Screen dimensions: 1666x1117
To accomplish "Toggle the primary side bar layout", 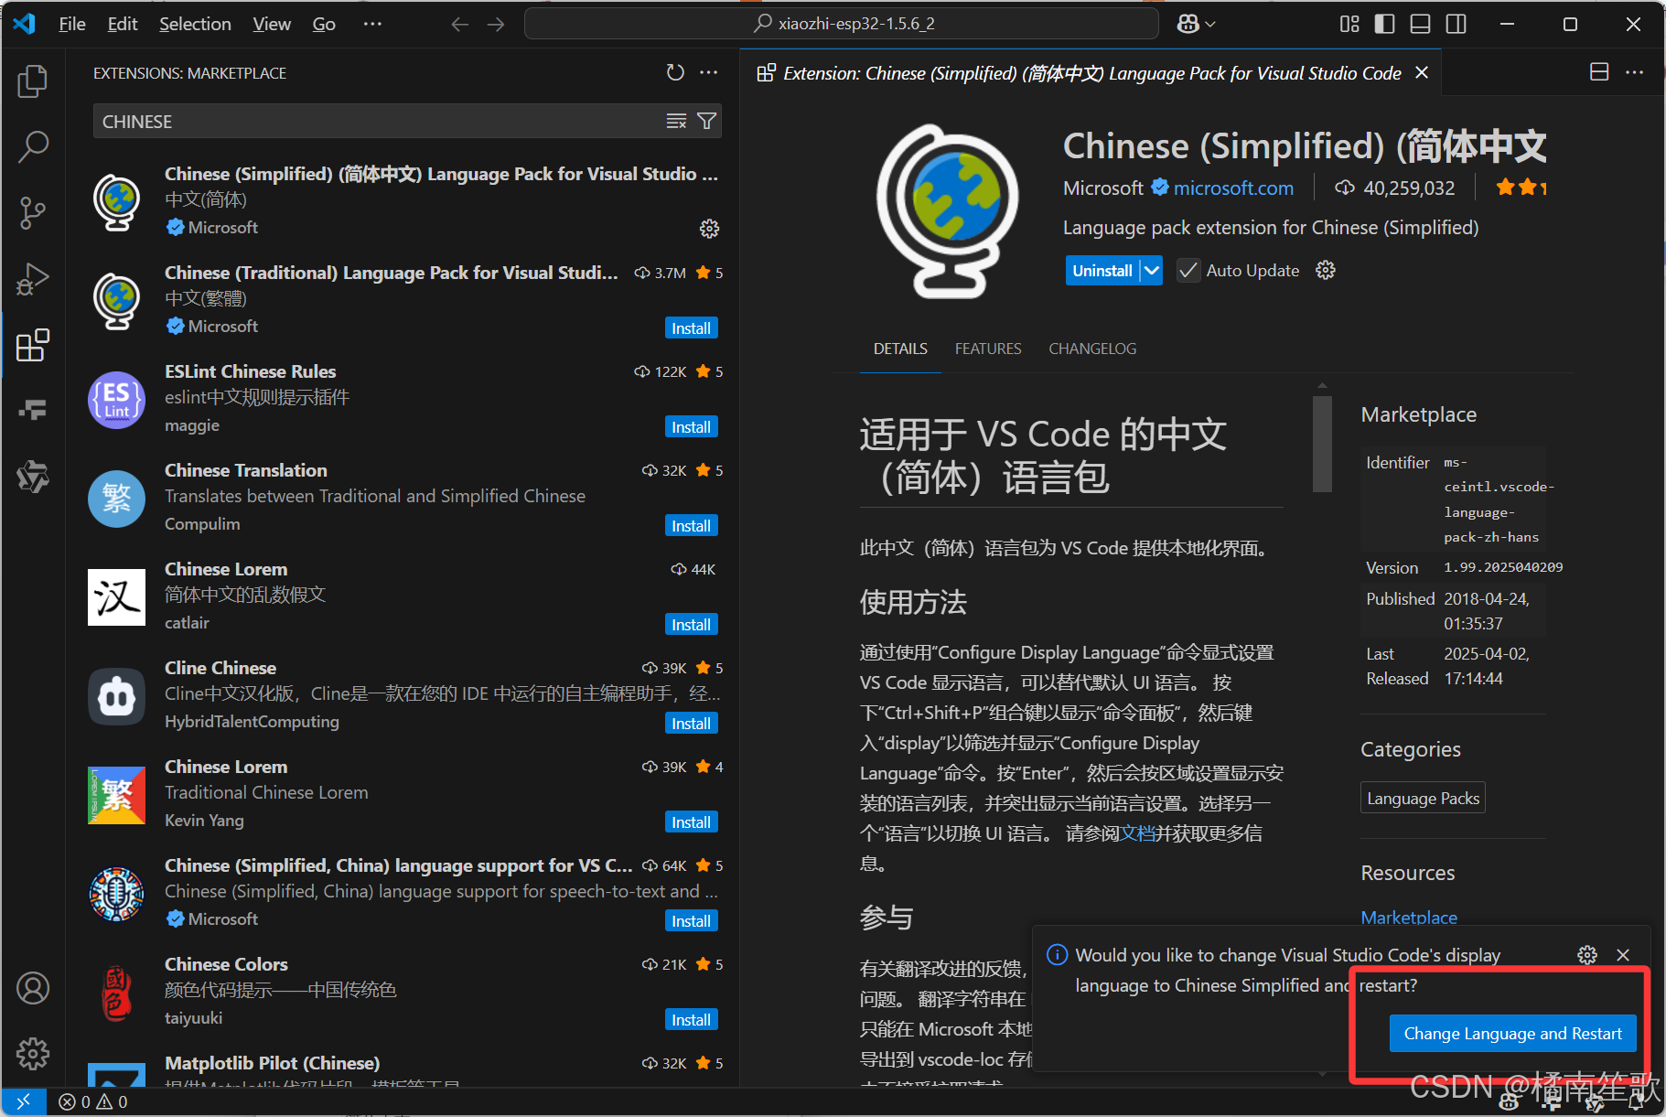I will pyautogui.click(x=1384, y=24).
